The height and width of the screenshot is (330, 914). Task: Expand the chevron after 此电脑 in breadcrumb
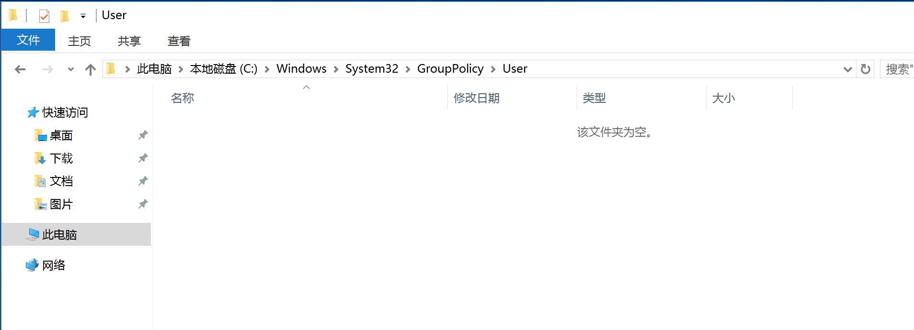(x=181, y=69)
